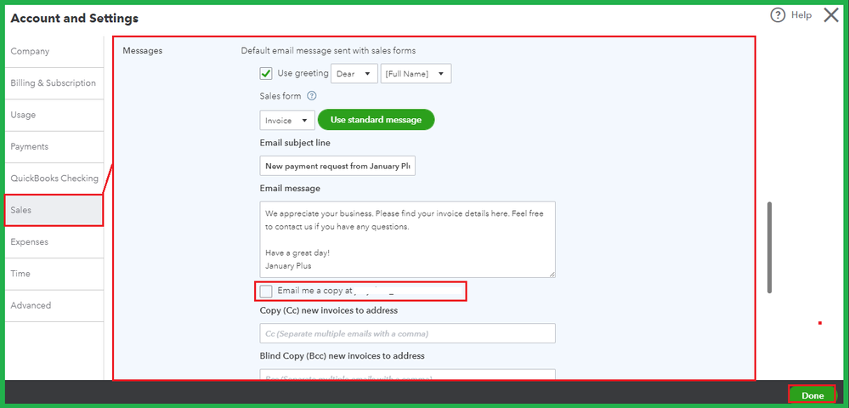Open the Company settings tab
Screen dimensions: 849x408
pos(54,52)
